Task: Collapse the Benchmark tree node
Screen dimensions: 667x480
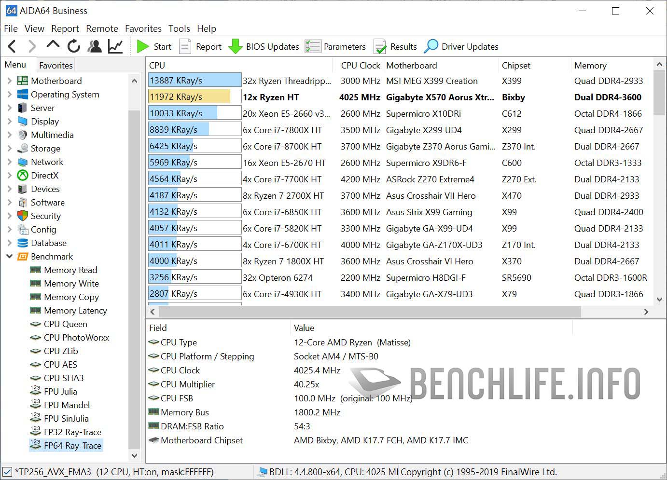Action: (9, 256)
